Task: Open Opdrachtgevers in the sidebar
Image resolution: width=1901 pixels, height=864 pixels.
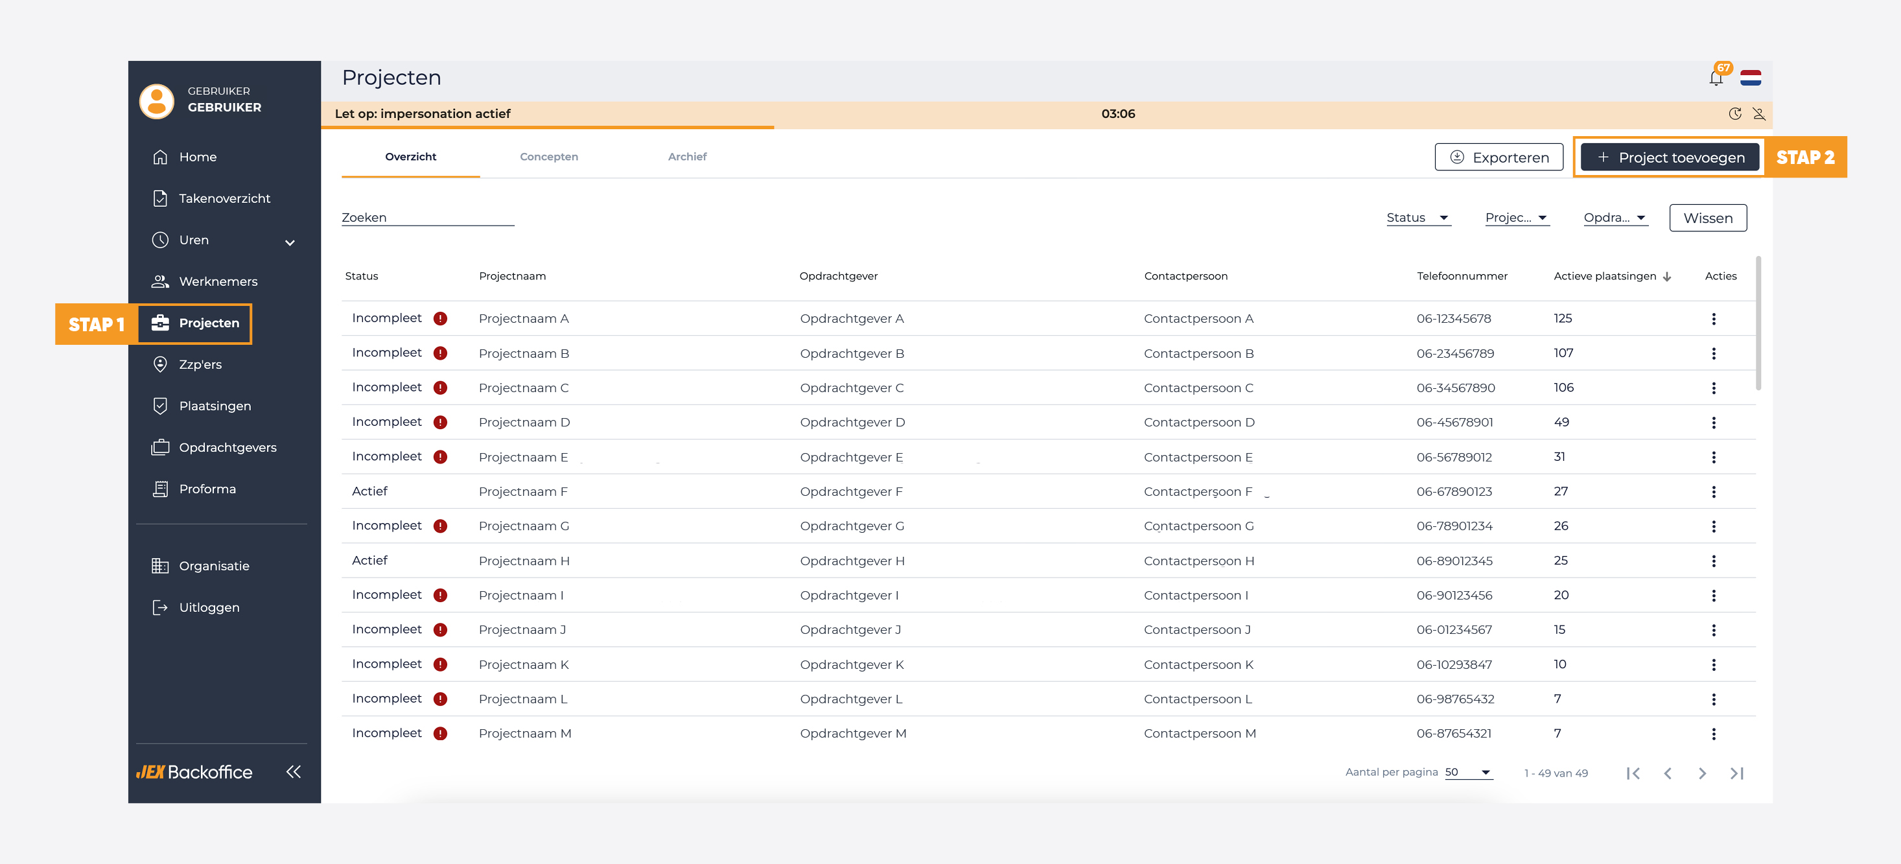Action: (x=214, y=447)
